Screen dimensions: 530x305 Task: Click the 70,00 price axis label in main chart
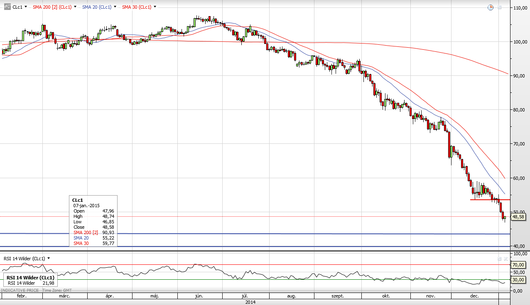pos(520,144)
